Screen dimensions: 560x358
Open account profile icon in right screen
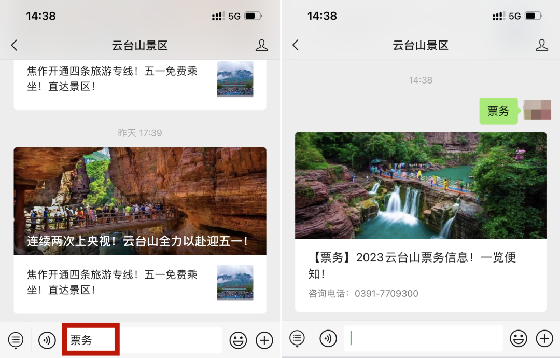542,46
